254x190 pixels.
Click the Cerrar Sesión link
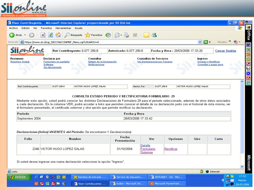pyautogui.click(x=225, y=51)
